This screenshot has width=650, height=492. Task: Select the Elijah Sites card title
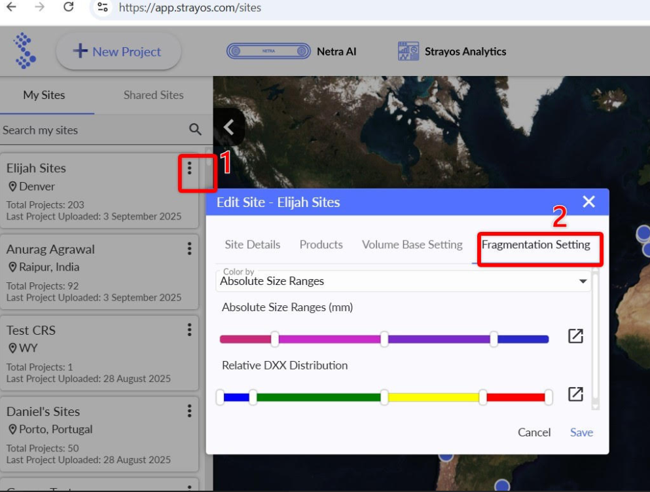36,168
